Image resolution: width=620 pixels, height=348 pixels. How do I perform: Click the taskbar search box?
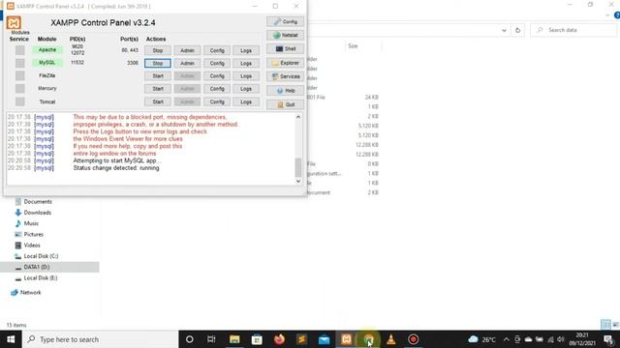tap(101, 339)
